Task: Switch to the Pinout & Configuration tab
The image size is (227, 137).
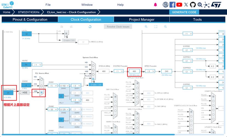Action: (30, 19)
